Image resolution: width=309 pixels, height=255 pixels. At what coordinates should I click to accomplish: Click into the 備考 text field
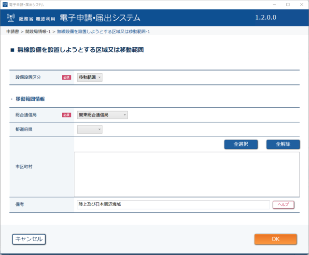[x=173, y=205]
